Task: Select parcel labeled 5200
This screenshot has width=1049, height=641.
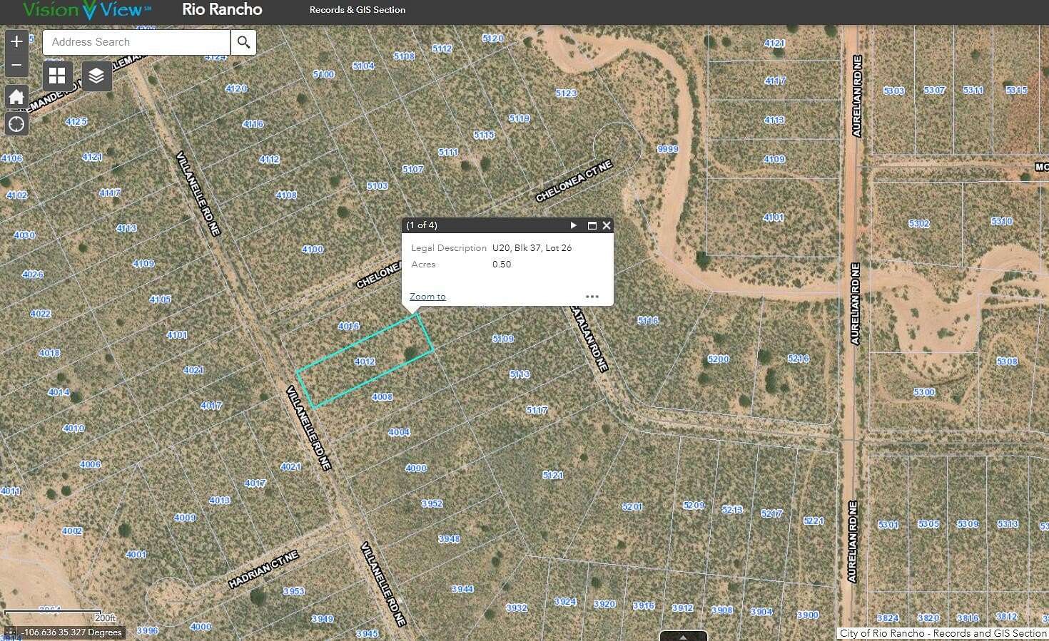Action: click(x=718, y=359)
